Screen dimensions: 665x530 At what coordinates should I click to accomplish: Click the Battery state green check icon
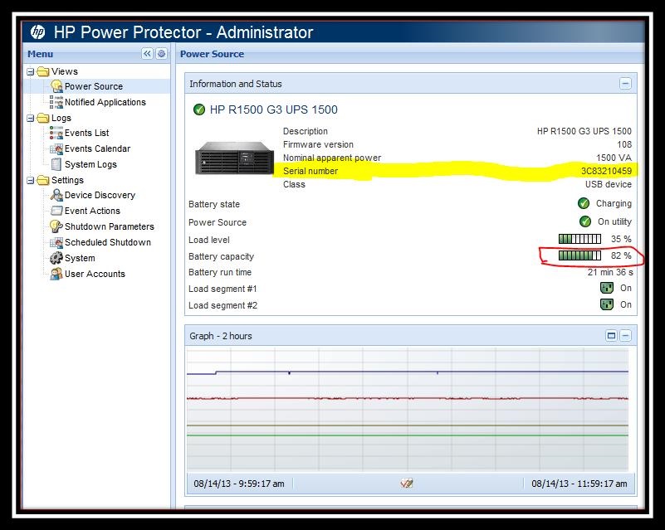tap(584, 203)
